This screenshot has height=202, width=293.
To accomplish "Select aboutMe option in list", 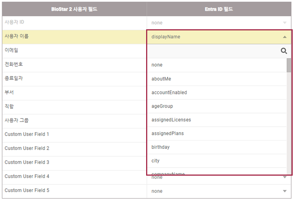I will (217, 79).
